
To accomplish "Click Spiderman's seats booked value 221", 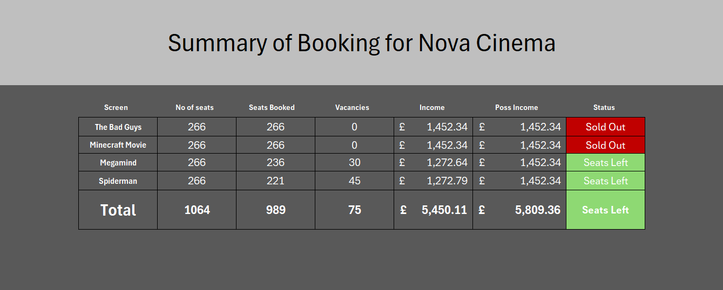I will [x=275, y=181].
